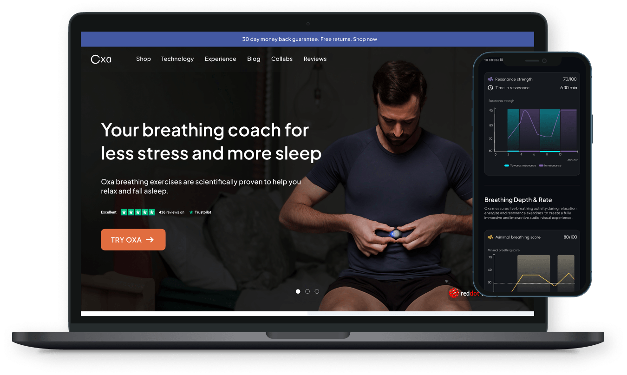Open the Reviews menu item
This screenshot has width=627, height=375.
[x=315, y=59]
